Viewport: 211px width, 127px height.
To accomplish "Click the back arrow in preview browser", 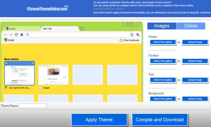I will click(5, 35).
